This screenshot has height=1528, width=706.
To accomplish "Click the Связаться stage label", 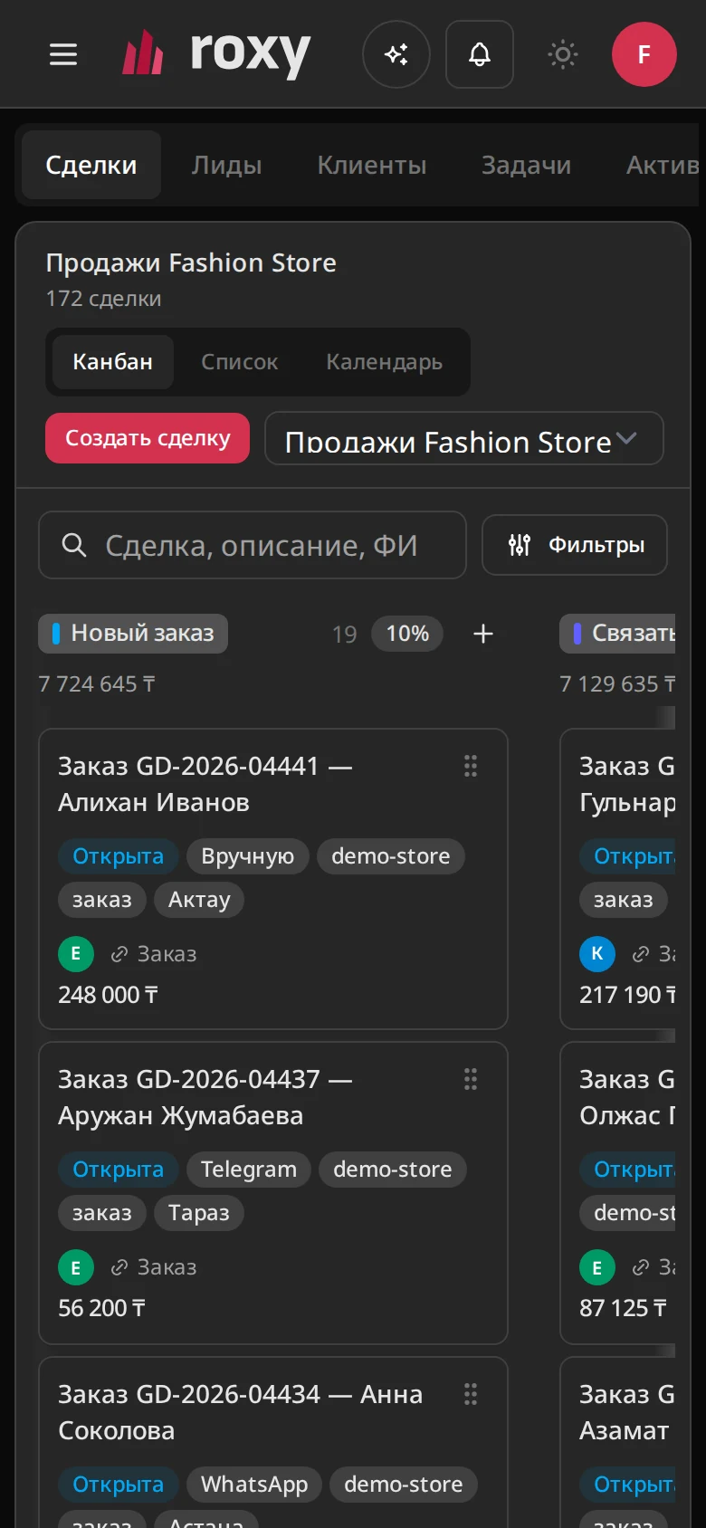I will [x=619, y=634].
